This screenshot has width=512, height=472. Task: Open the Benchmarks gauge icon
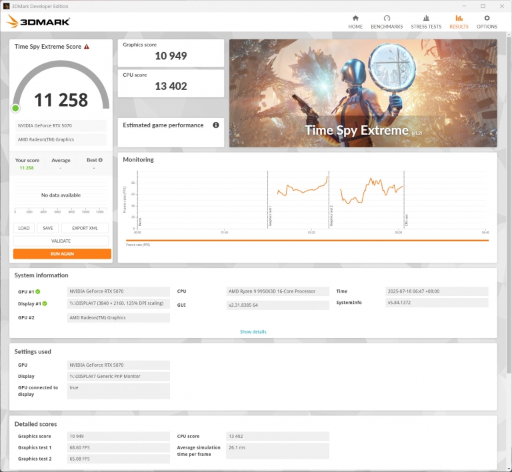(x=387, y=18)
